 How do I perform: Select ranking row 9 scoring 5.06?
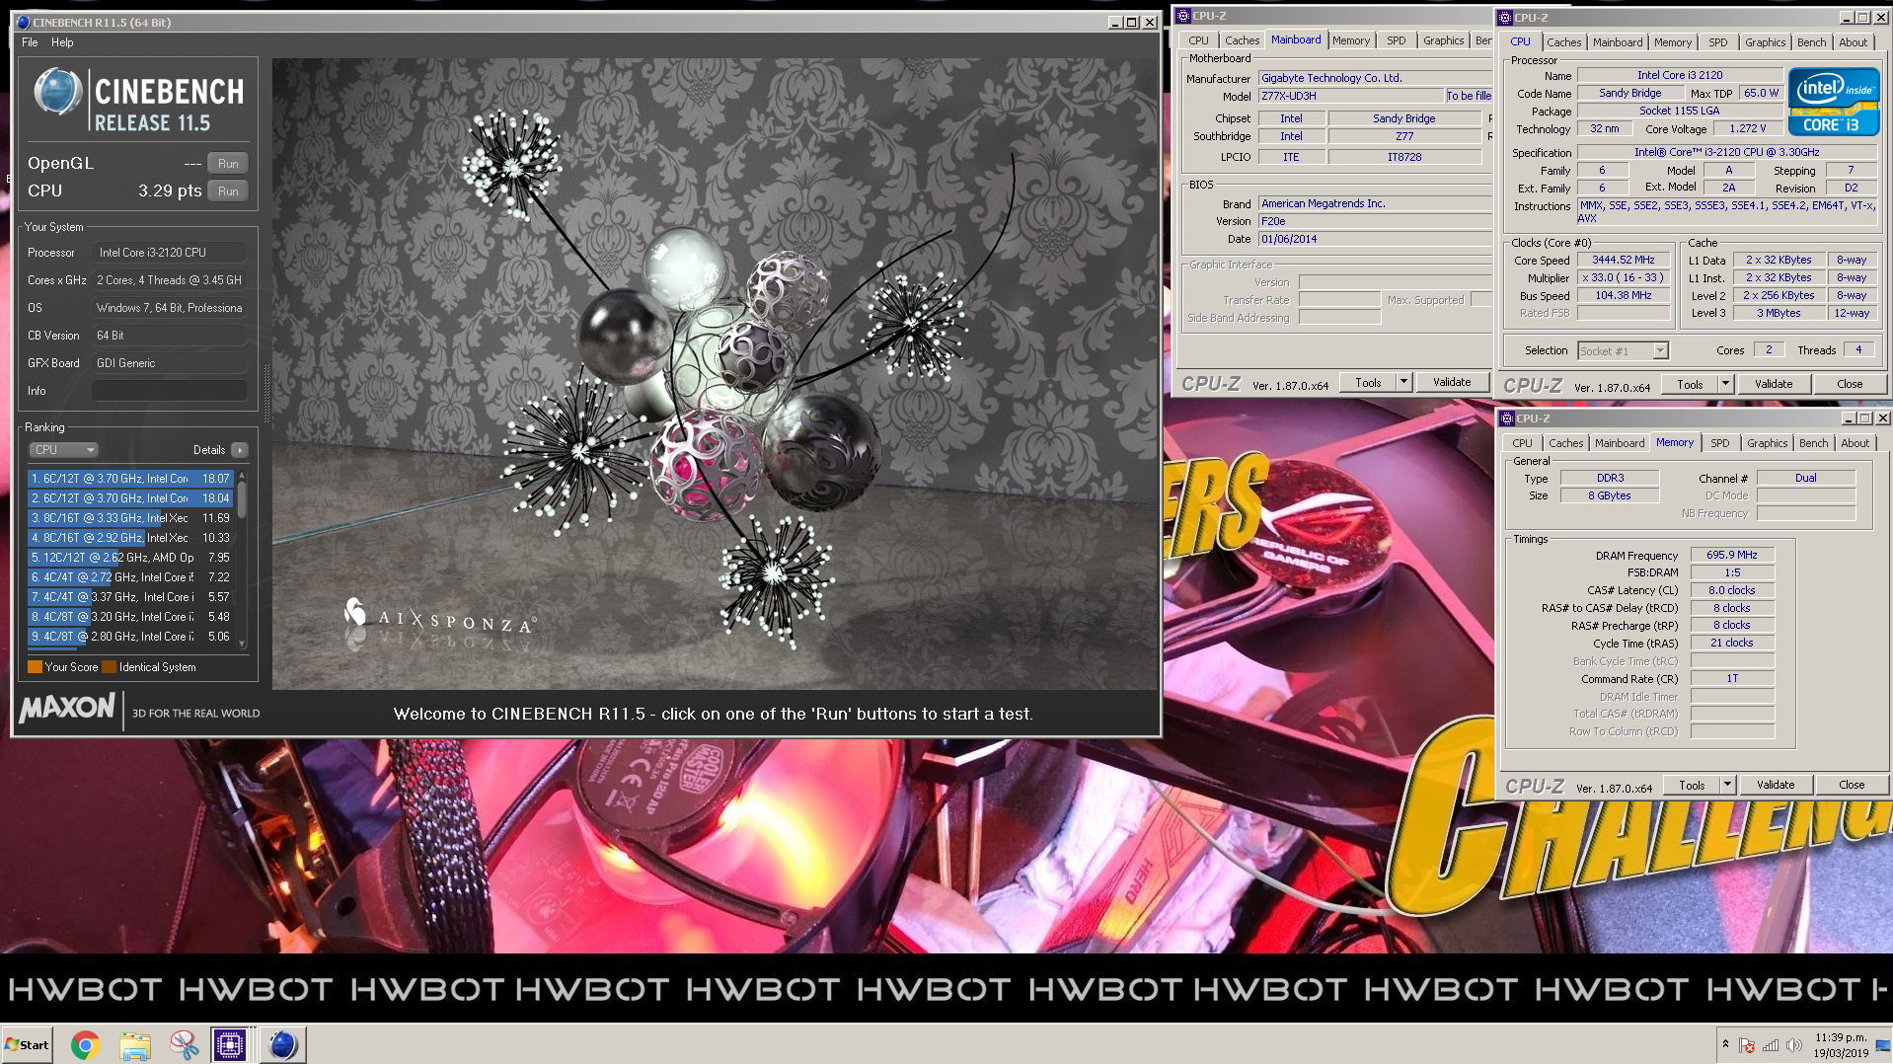point(131,637)
